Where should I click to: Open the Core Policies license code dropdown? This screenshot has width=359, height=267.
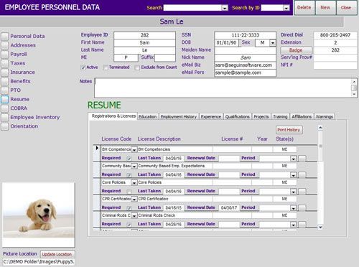[x=134, y=183]
